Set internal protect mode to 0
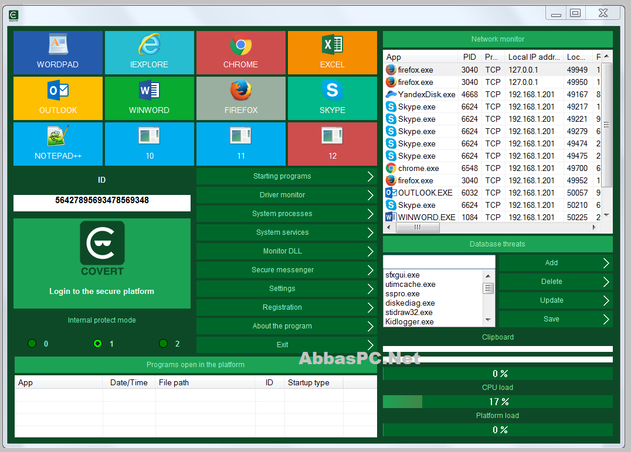631x452 pixels. tap(32, 344)
